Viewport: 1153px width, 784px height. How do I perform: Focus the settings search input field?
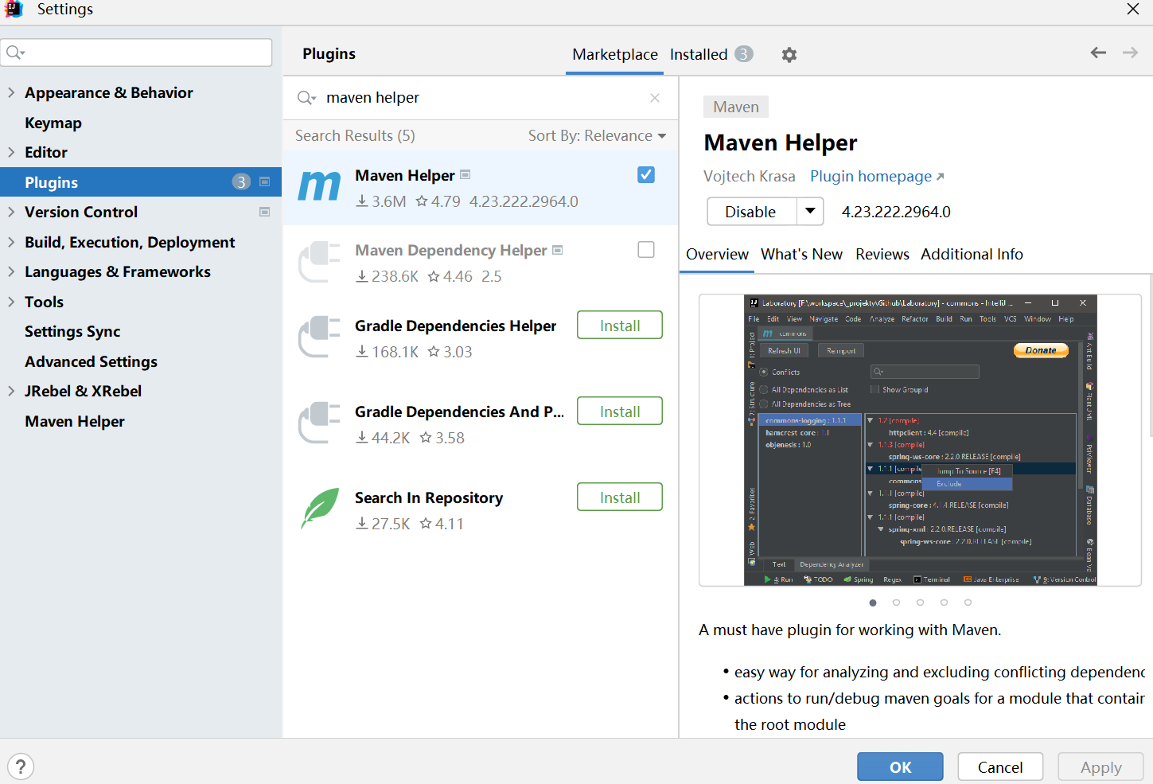point(137,53)
